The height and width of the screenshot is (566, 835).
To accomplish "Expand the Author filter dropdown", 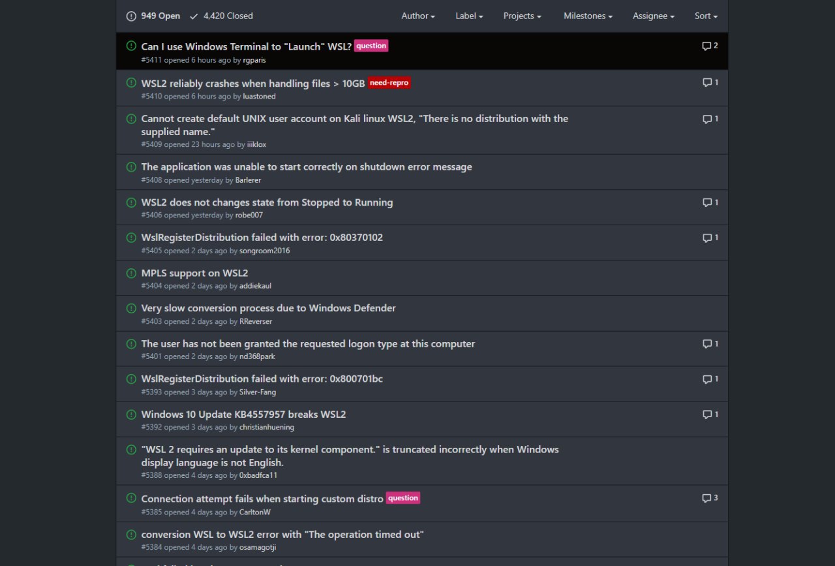I will [x=418, y=16].
